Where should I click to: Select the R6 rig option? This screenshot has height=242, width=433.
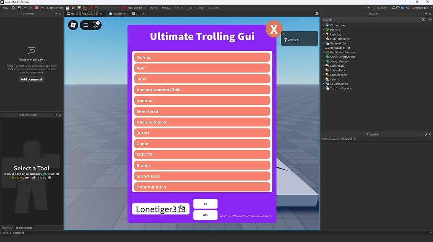[205, 204]
